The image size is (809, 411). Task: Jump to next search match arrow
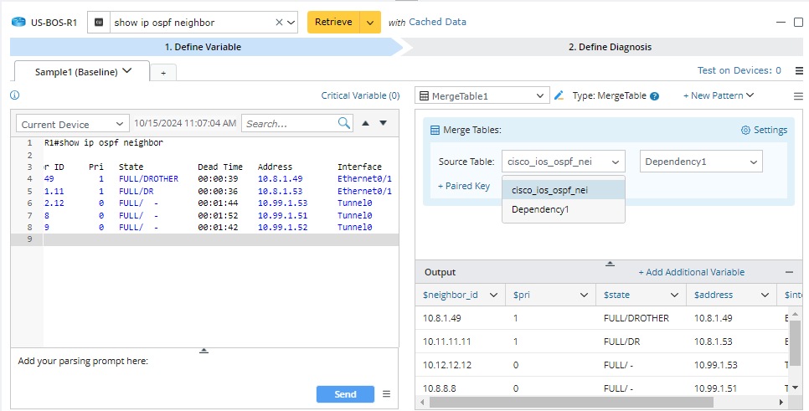coord(384,124)
